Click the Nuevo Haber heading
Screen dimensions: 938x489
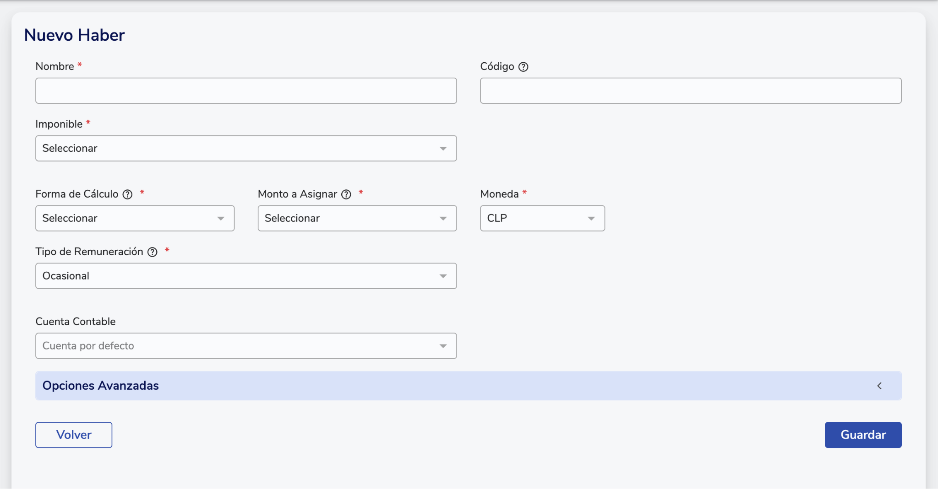(x=74, y=35)
